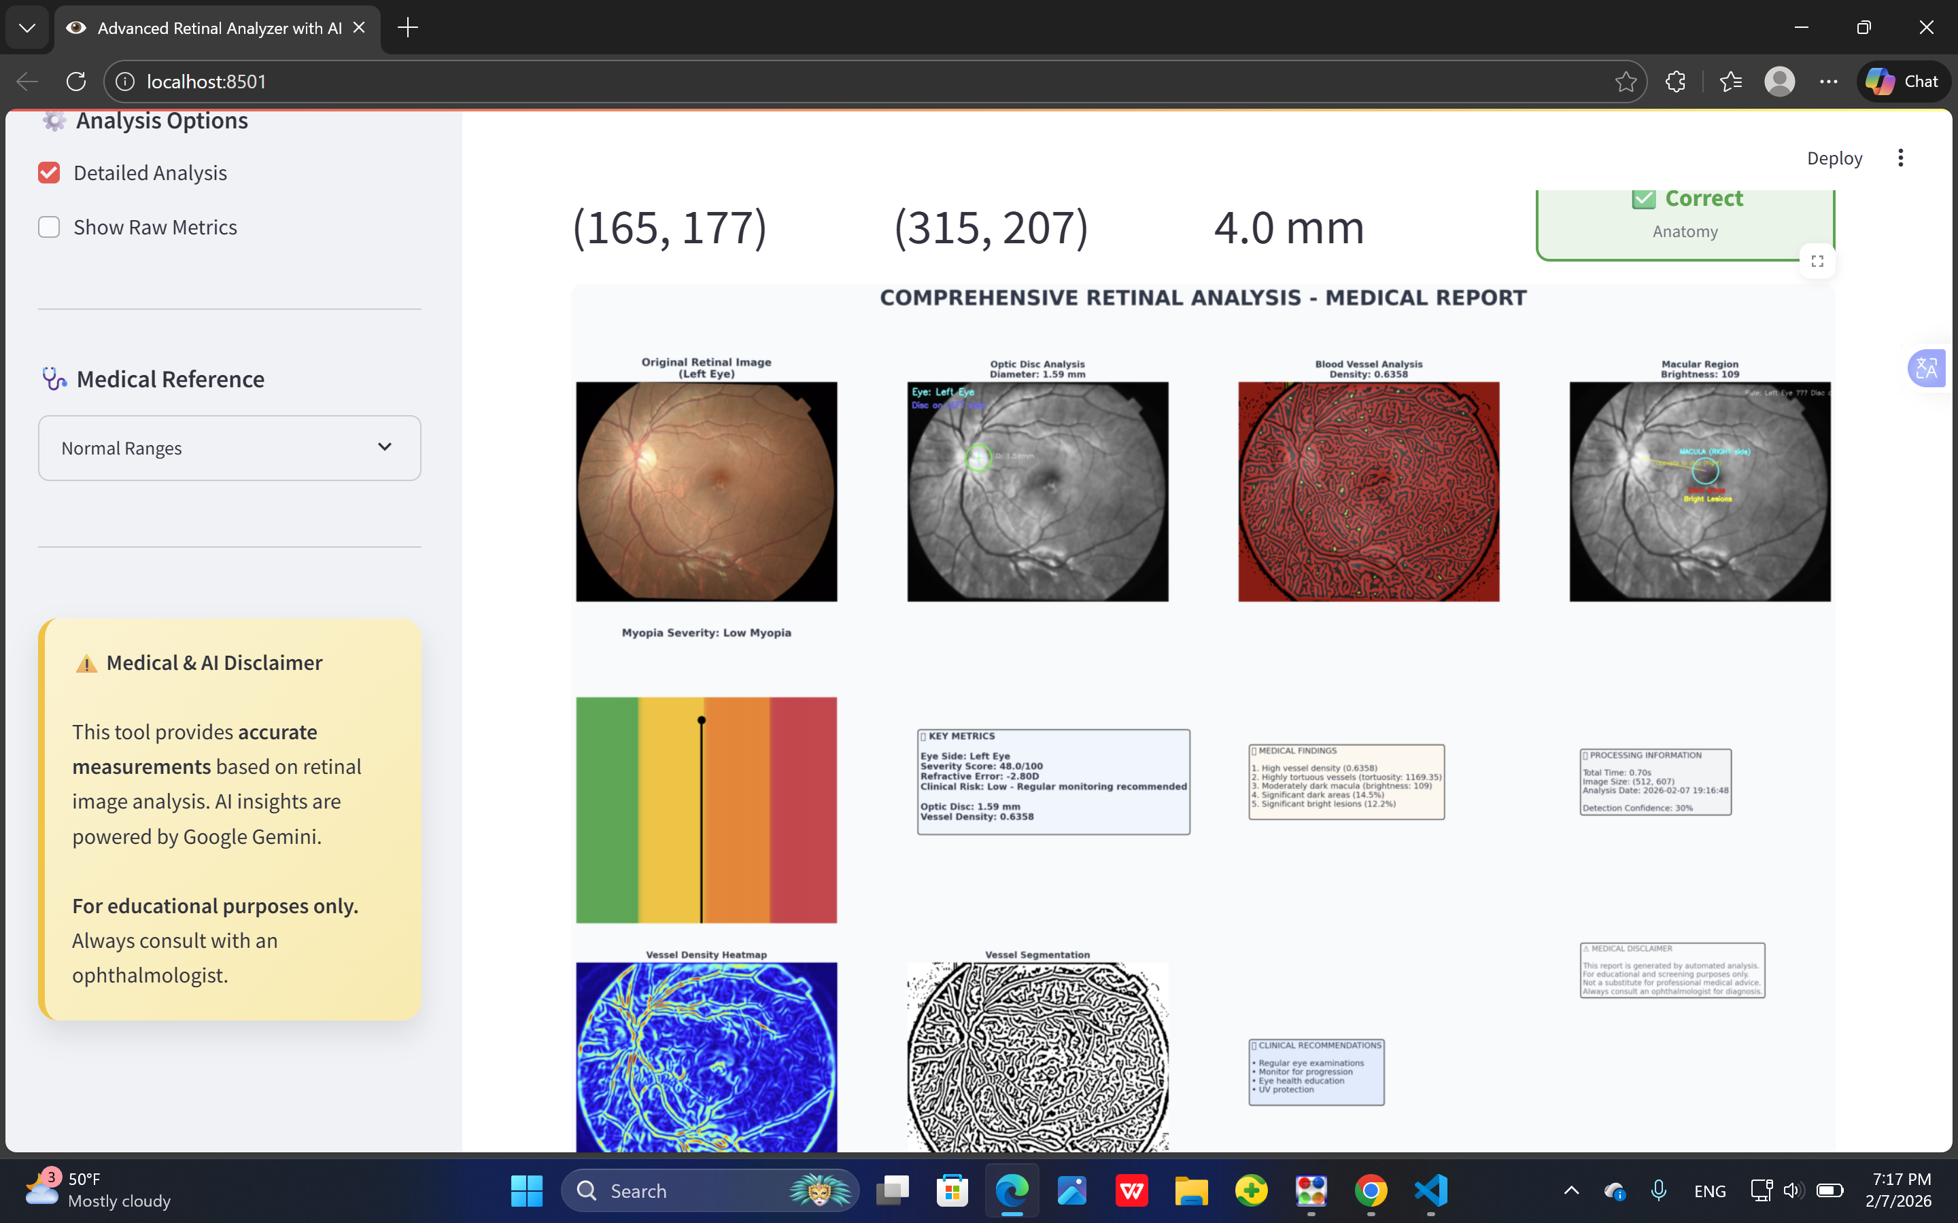Screen dimensions: 1958x1223
Task: Select the Advanced Retinal Analyzer tab
Action: (218, 29)
